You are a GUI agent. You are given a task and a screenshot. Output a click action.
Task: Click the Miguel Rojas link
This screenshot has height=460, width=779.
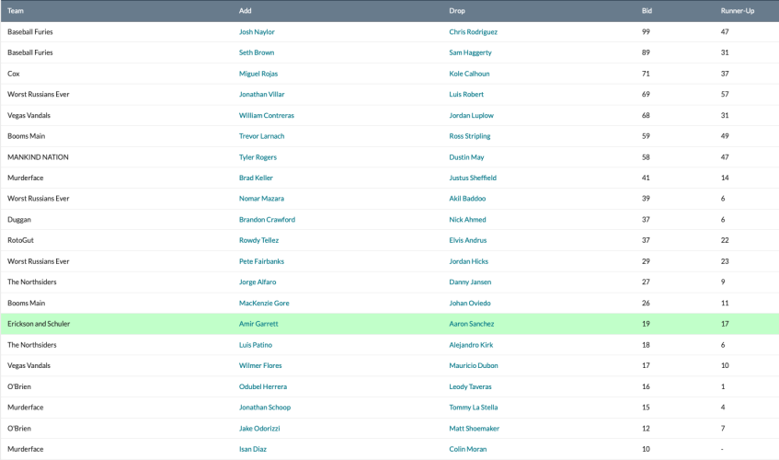tap(258, 74)
